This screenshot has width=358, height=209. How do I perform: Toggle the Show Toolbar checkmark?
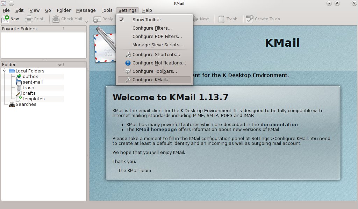121,20
